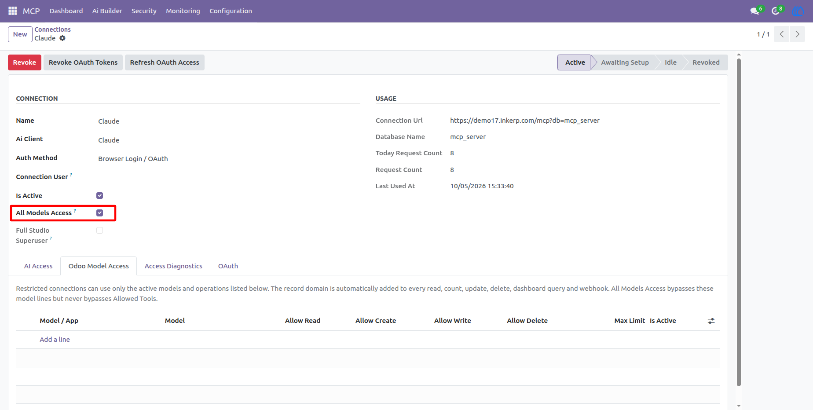Go back to Connections breadcrumb
Screen dimensions: 813x410
pos(53,29)
